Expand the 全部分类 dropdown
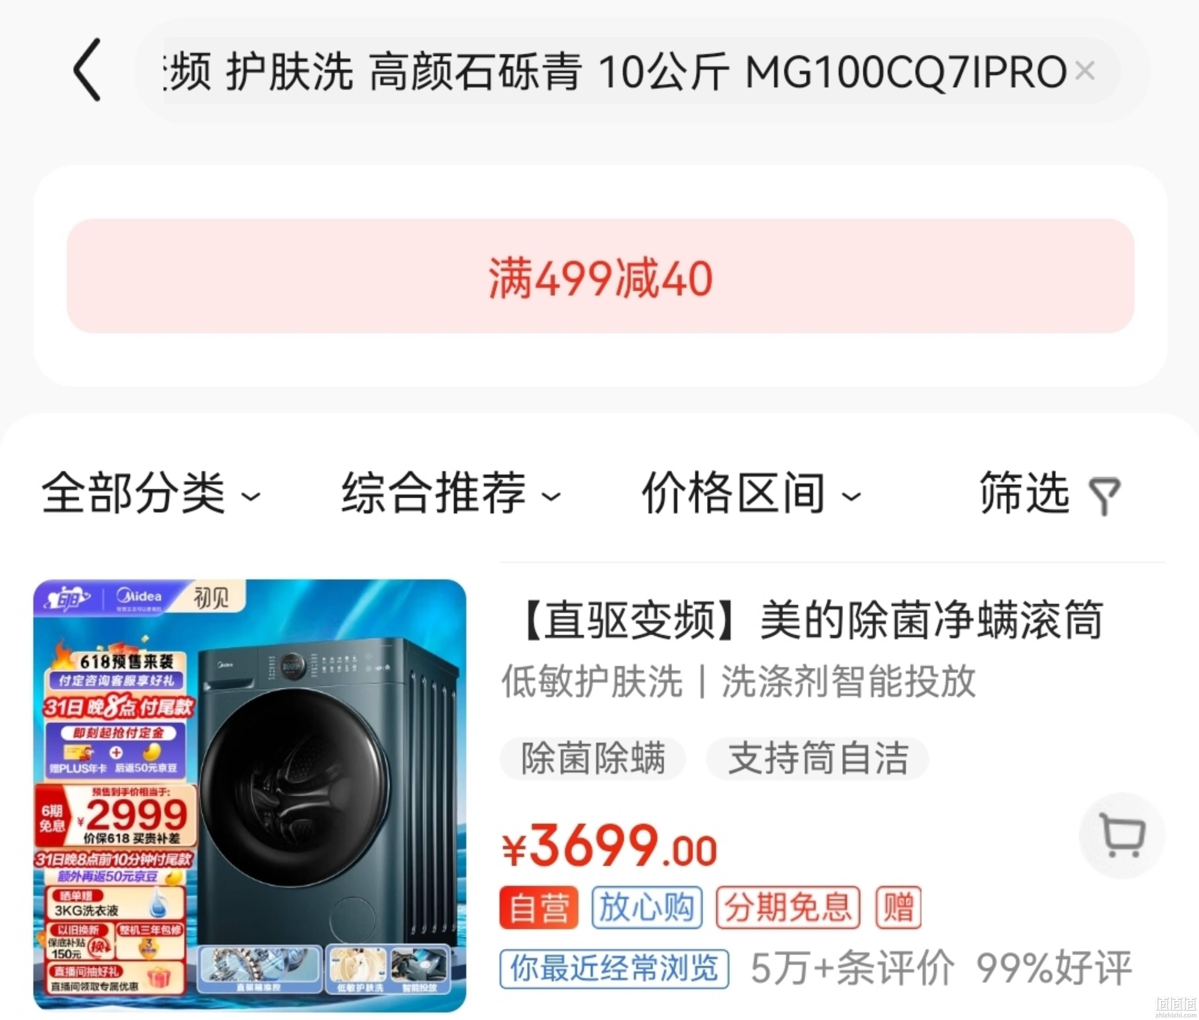 coord(151,493)
